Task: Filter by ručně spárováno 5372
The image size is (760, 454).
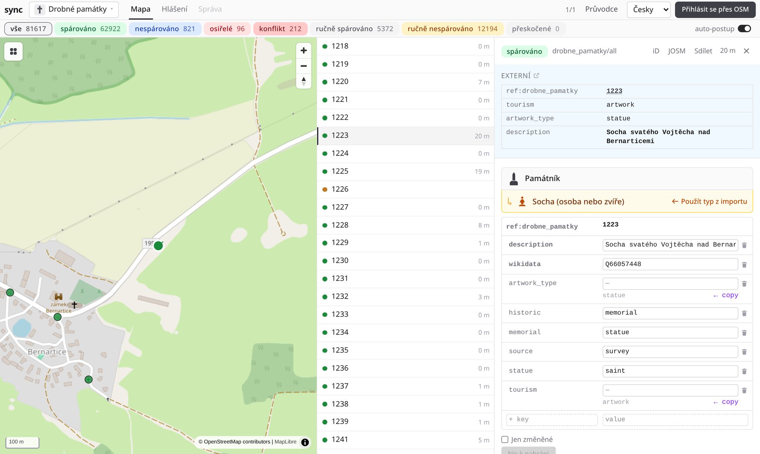Action: tap(354, 29)
